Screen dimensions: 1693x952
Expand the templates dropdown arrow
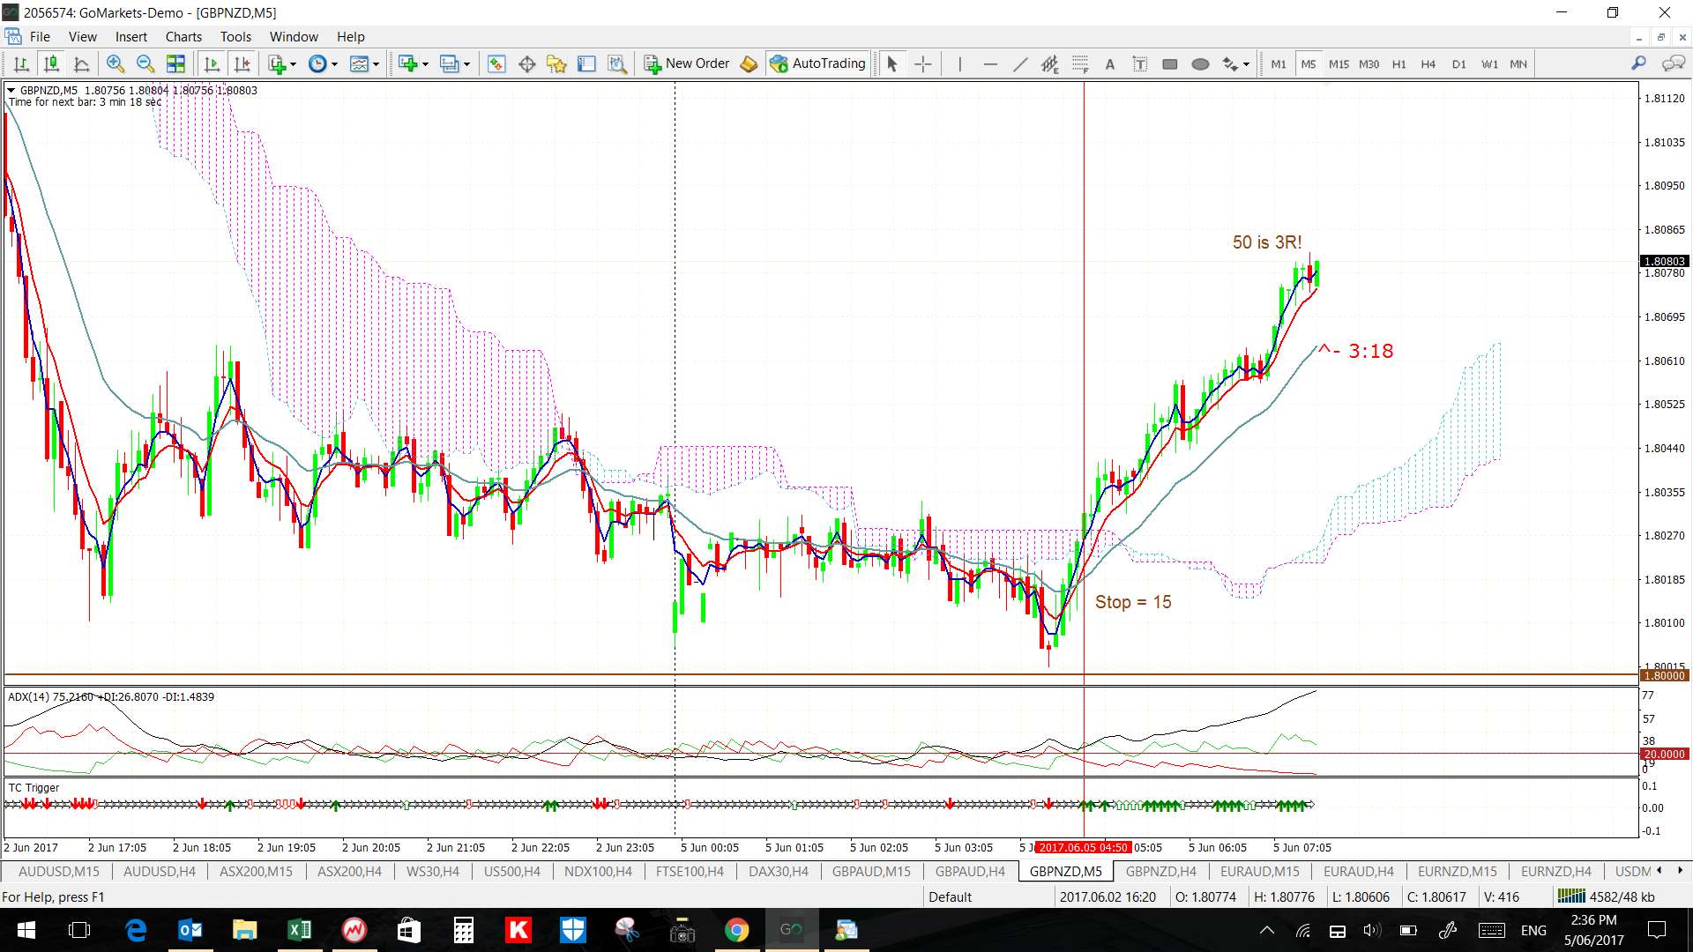tap(376, 63)
